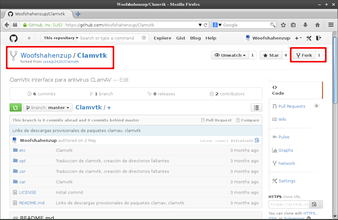This screenshot has width=338, height=220.
Task: Reload page with the refresh icon
Action: 205,25
